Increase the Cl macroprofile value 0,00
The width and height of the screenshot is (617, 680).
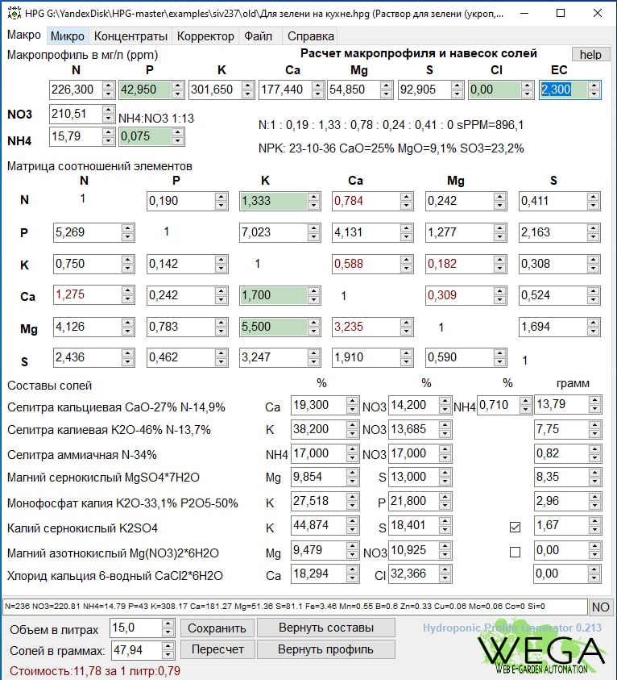click(x=527, y=86)
